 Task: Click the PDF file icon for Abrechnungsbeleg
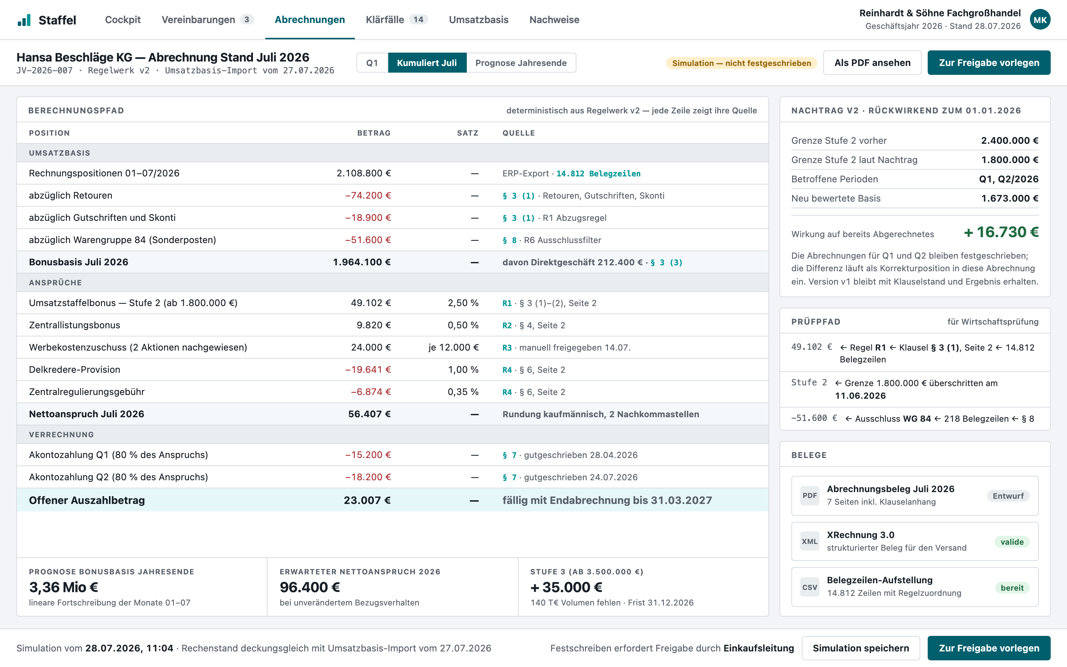pos(810,495)
